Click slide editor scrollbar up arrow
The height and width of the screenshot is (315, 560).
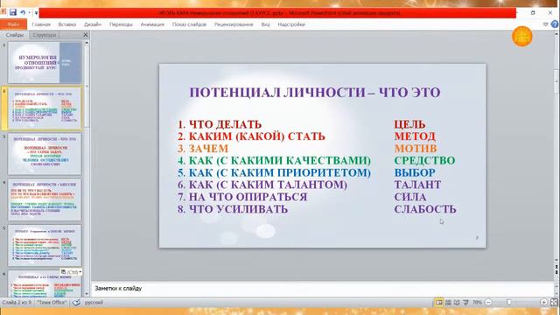[x=556, y=34]
